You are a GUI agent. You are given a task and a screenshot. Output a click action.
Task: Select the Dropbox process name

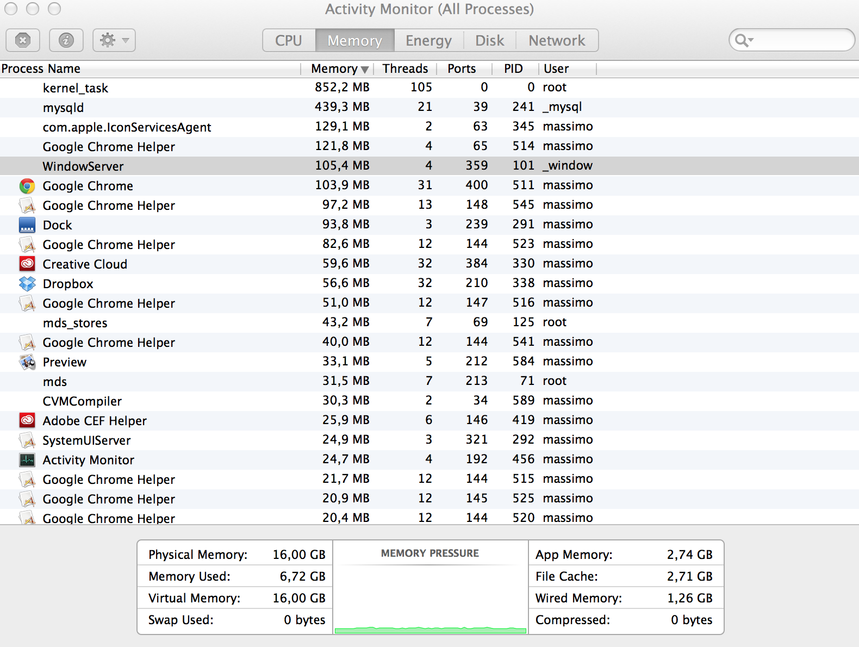click(x=68, y=284)
